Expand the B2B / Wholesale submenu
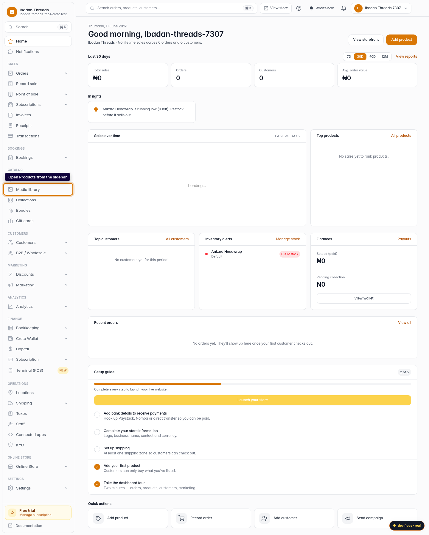Image resolution: width=429 pixels, height=535 pixels. pos(66,253)
